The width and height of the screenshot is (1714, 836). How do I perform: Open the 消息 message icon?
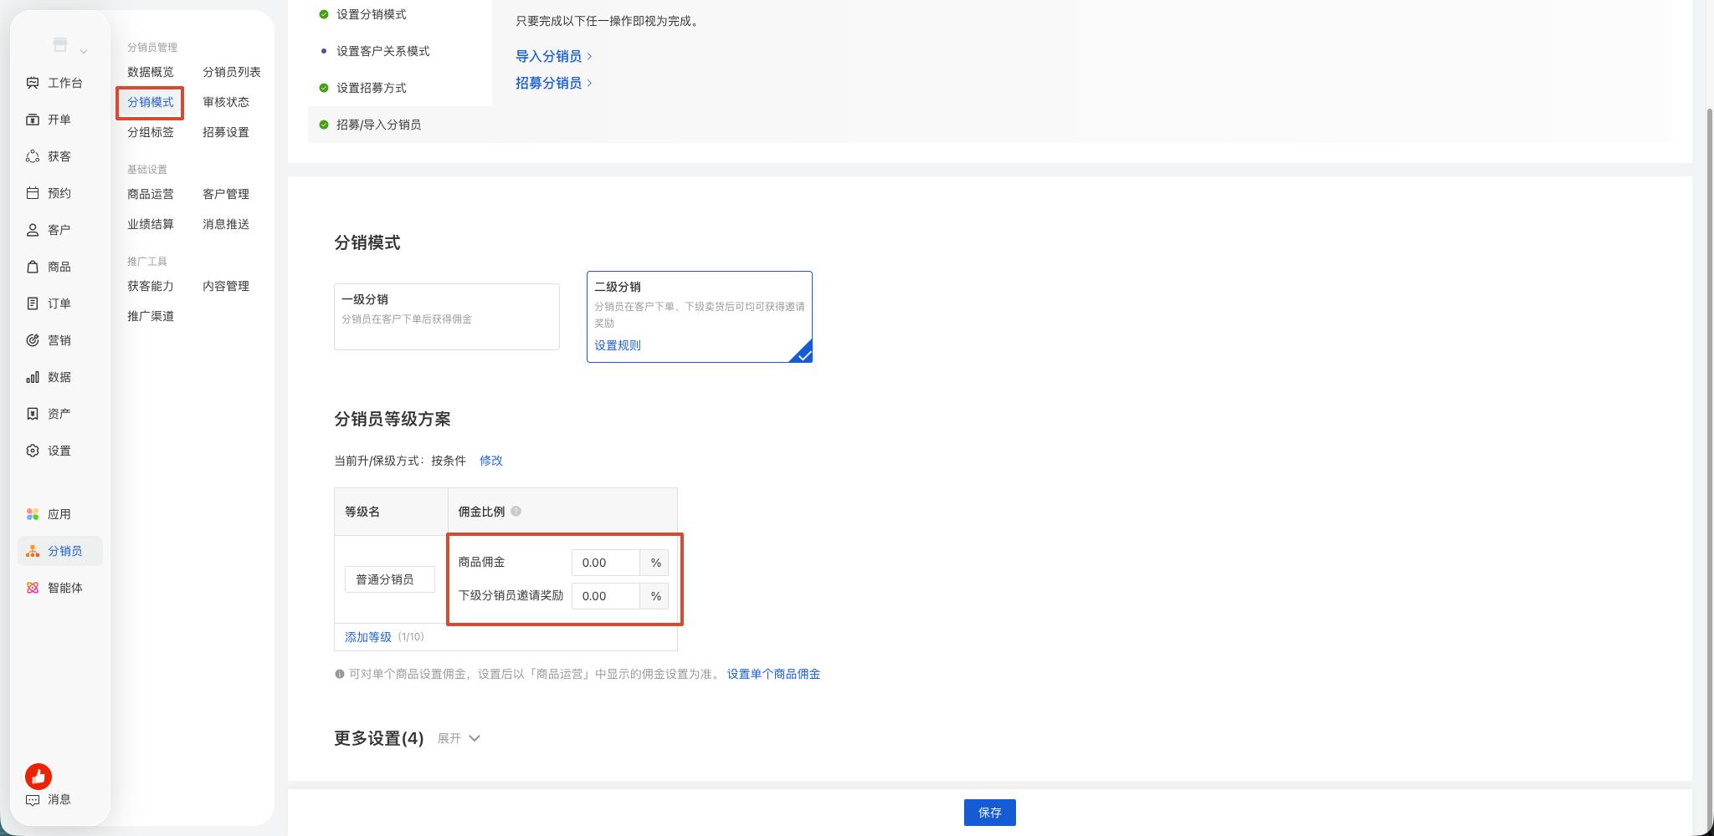coord(33,799)
